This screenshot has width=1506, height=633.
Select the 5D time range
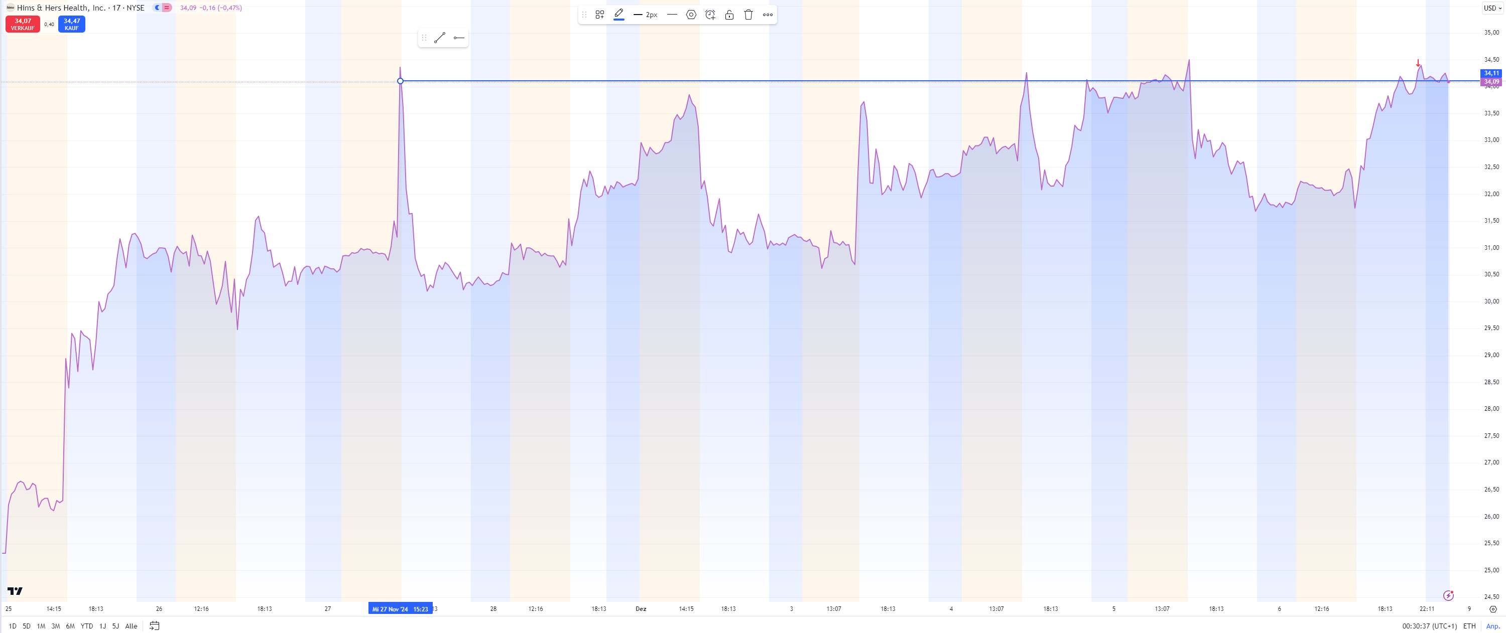[26, 625]
